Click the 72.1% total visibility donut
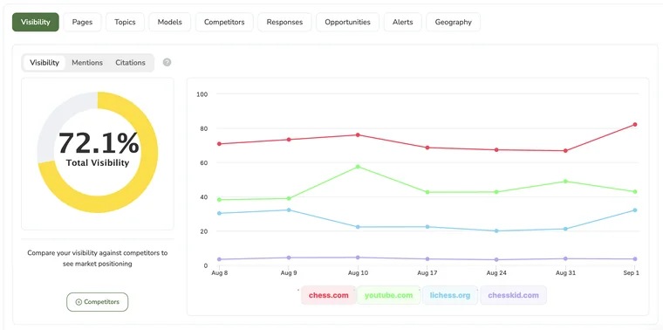 click(x=98, y=152)
